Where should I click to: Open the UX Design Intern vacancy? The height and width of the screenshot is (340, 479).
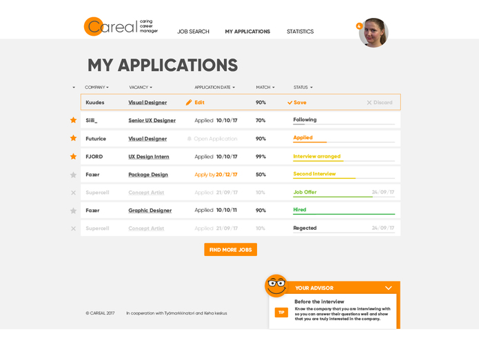[x=149, y=157]
